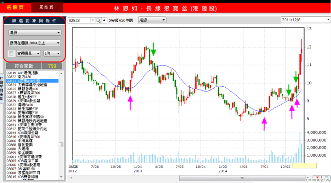Viewport: 331px width, 183px height.
Task: Select 02827 X標智滬深300 in the list
Action: click(32, 93)
